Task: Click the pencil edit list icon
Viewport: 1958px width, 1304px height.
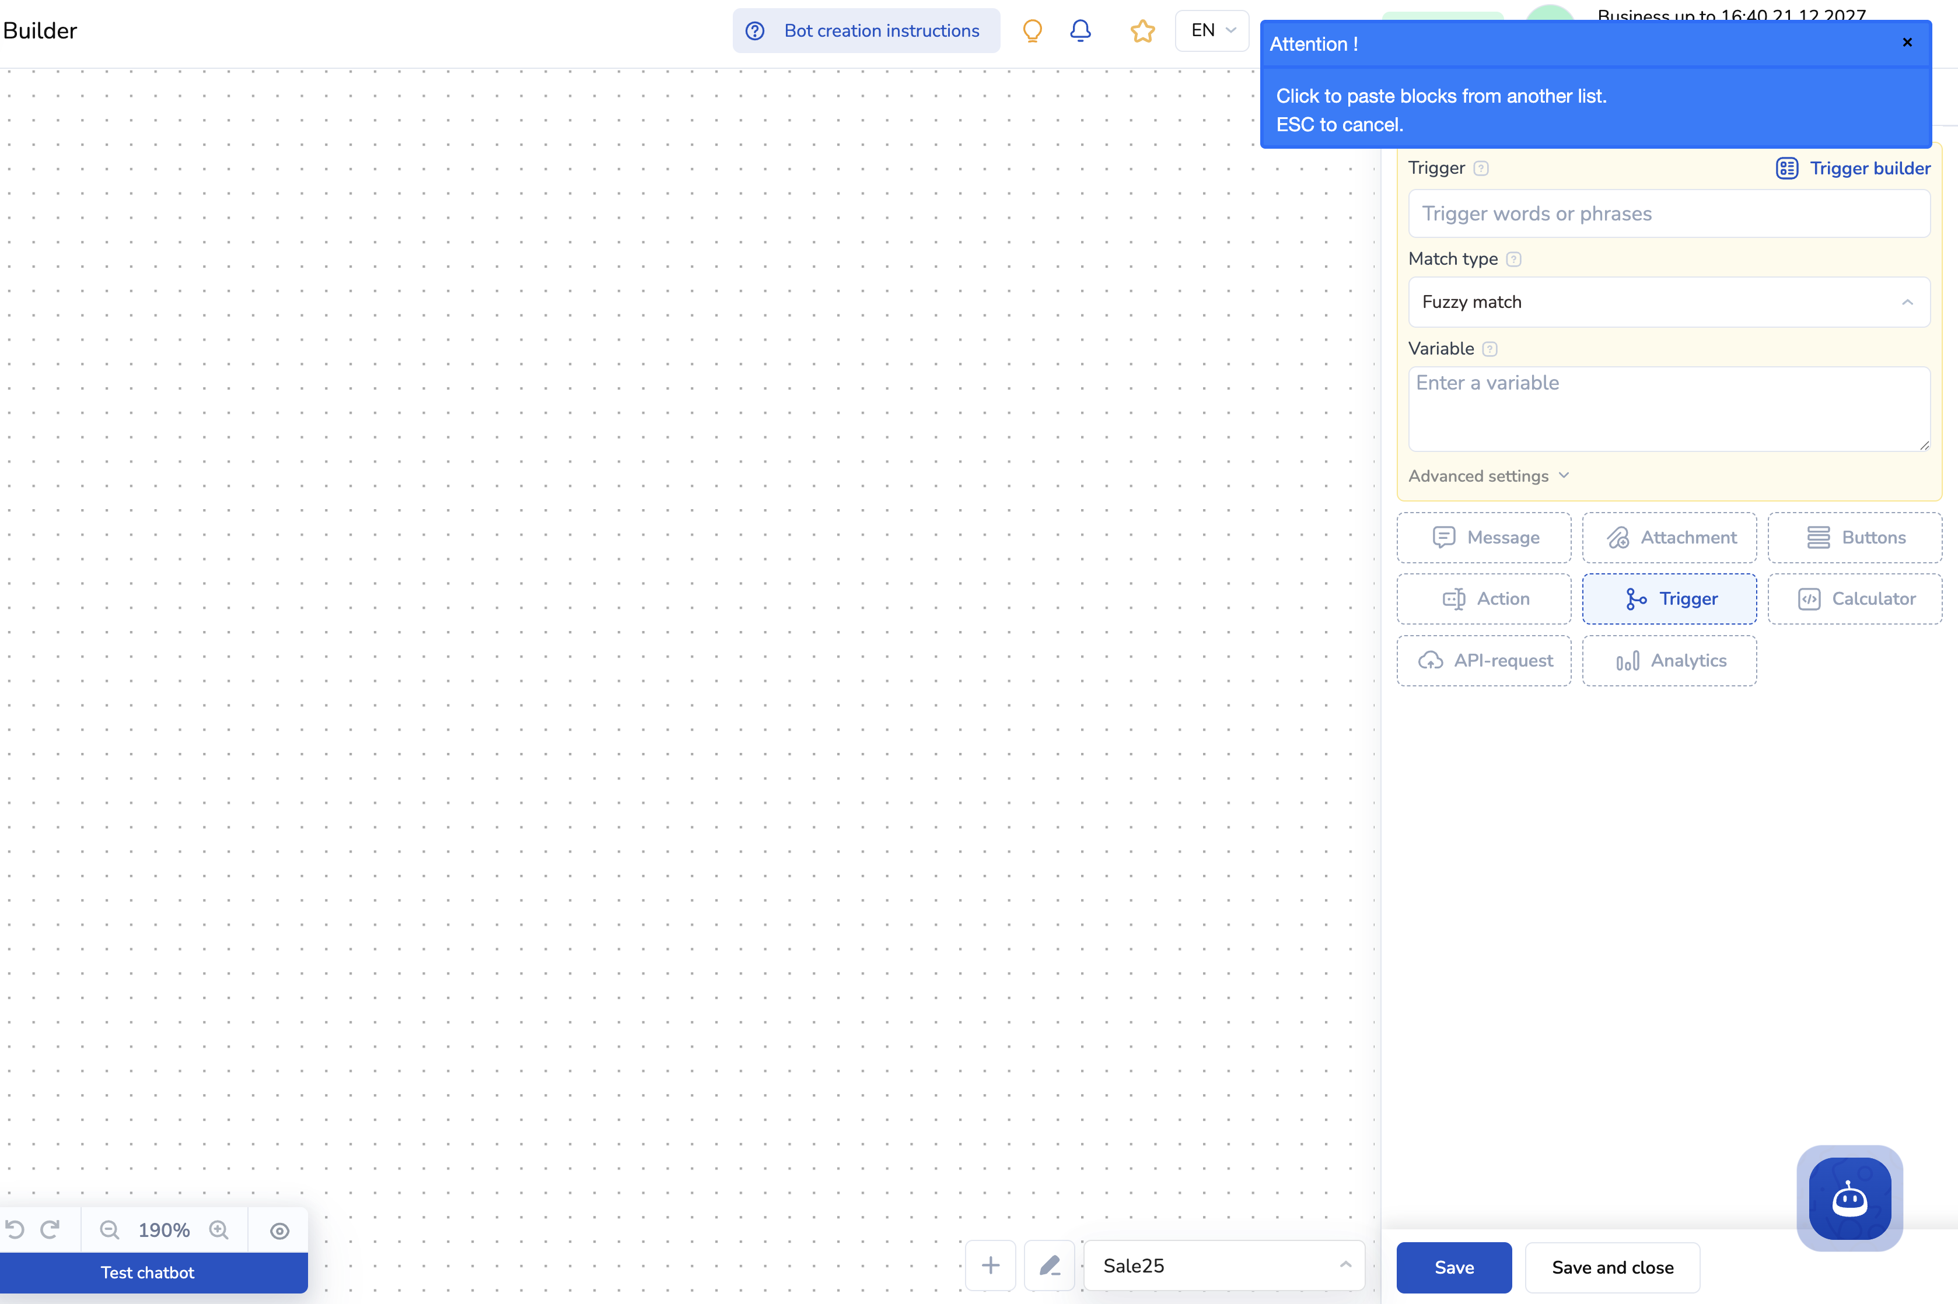Action: pos(1049,1265)
